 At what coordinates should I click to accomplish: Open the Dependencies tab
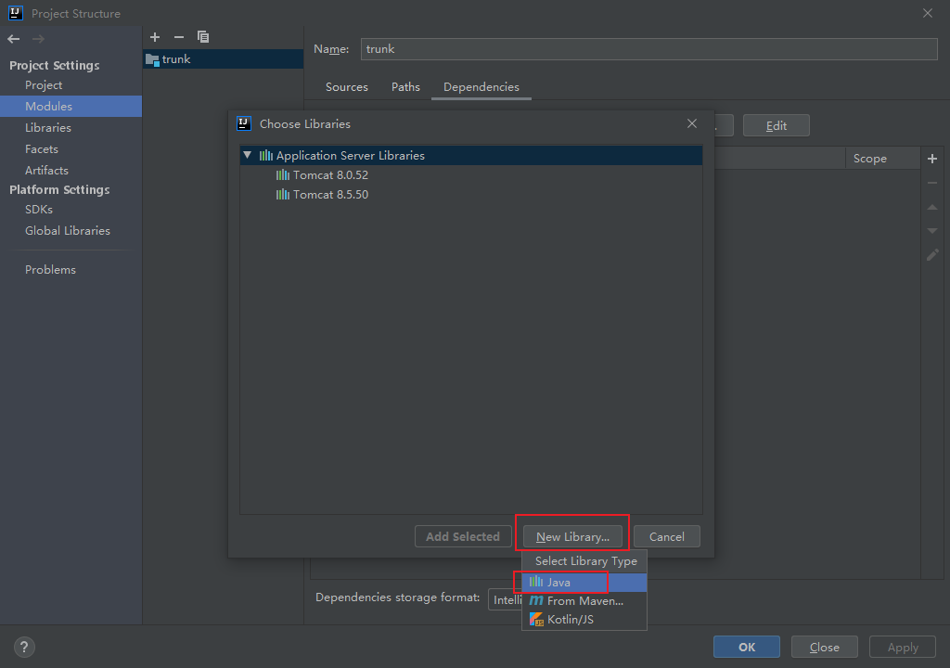point(481,87)
